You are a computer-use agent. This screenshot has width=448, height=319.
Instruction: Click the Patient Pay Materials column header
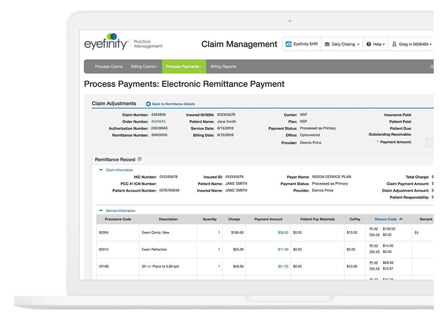click(317, 219)
